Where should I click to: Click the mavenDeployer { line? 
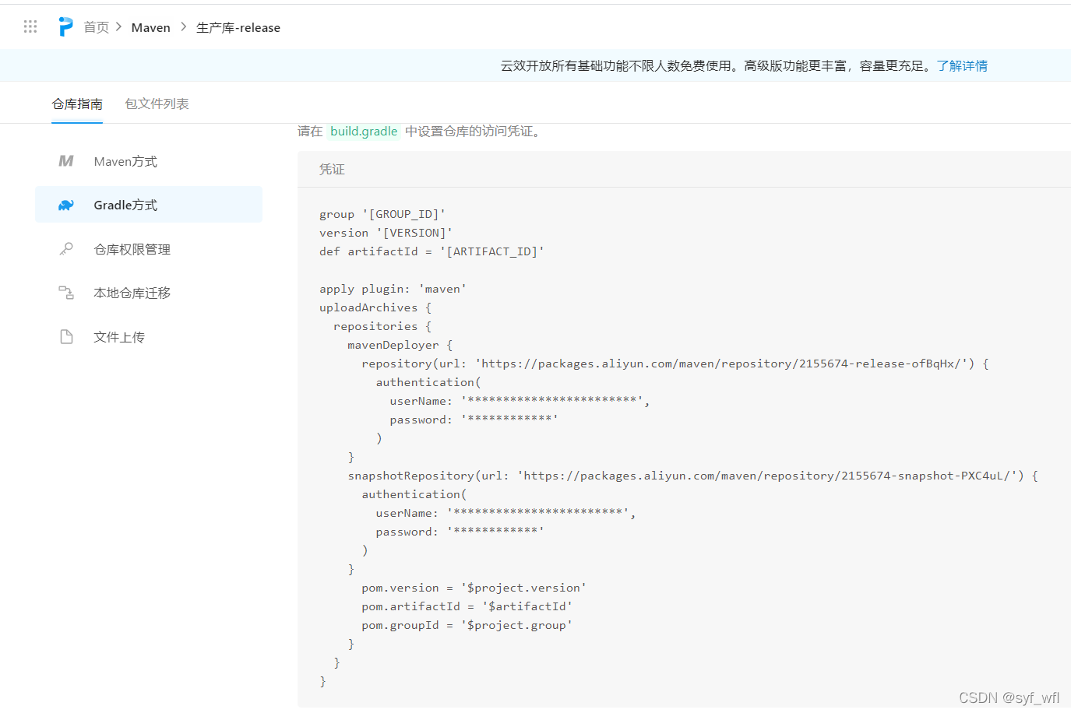point(400,345)
